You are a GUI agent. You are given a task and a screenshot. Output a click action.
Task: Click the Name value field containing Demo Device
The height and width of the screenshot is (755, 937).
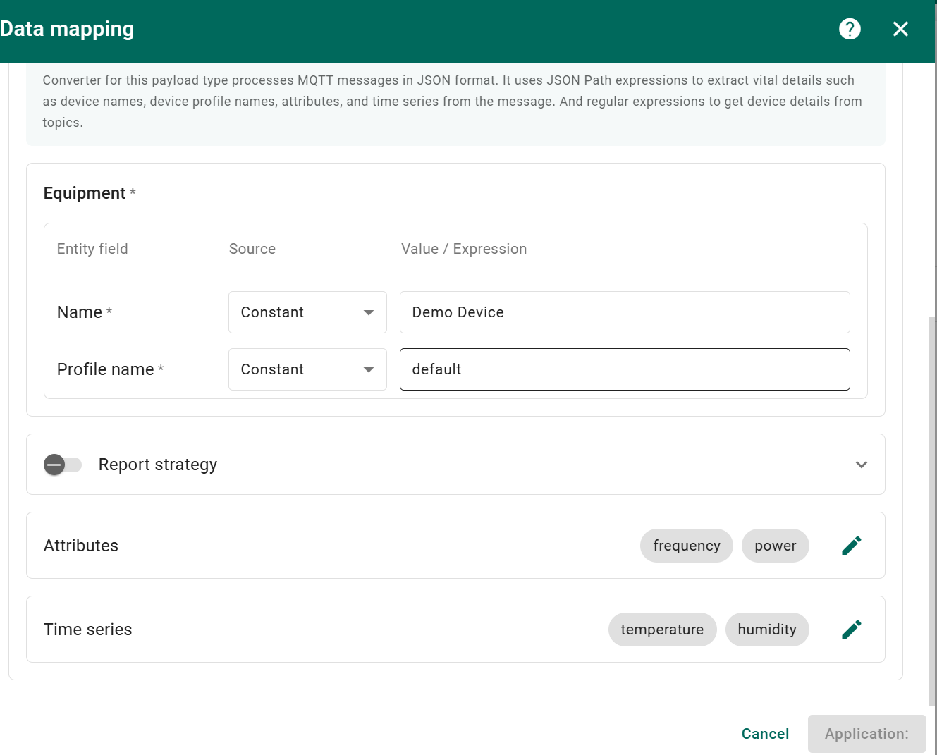coord(624,312)
